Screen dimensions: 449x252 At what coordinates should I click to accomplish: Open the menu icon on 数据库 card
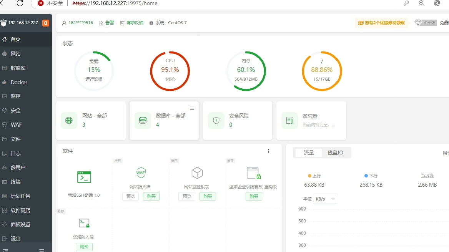tap(192, 108)
